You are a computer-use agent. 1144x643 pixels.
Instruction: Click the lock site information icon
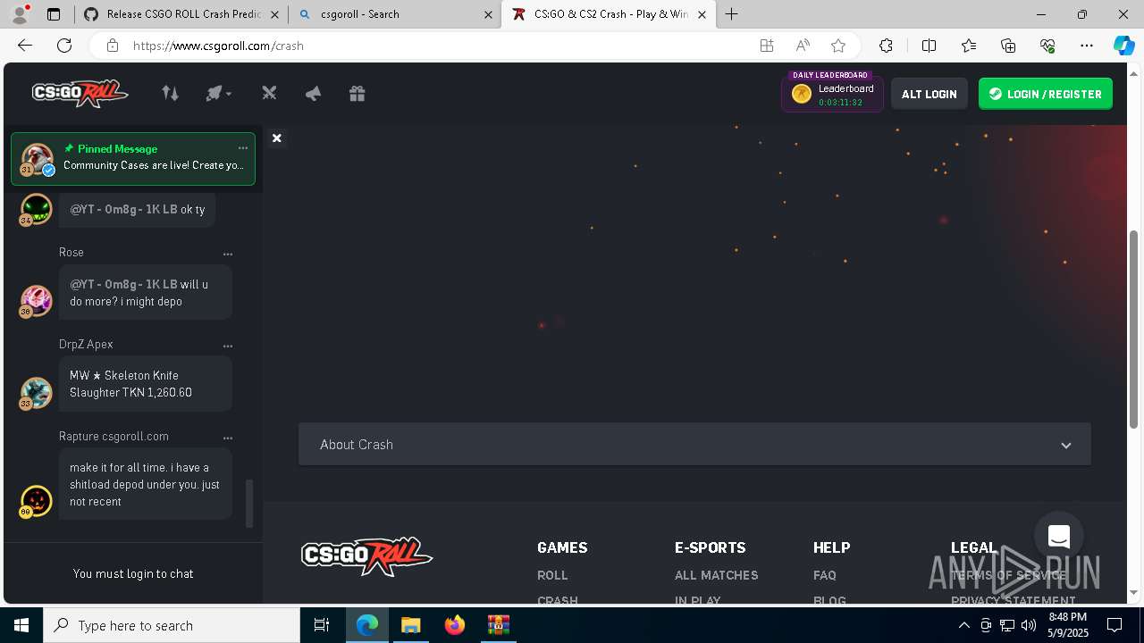pos(112,46)
